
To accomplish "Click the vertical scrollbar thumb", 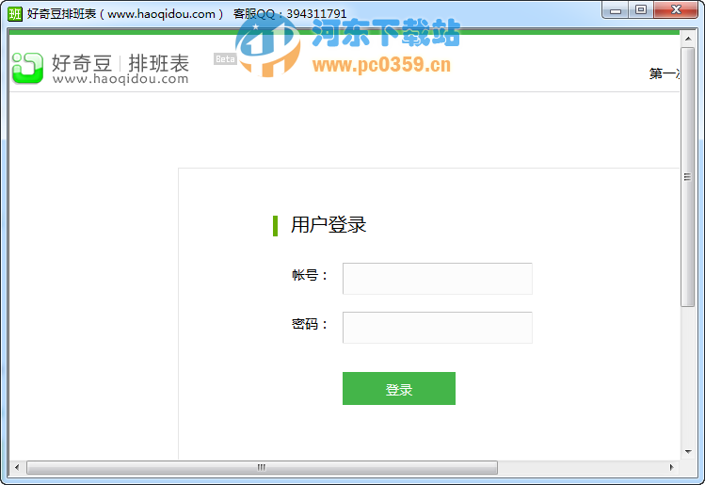I will (x=687, y=177).
